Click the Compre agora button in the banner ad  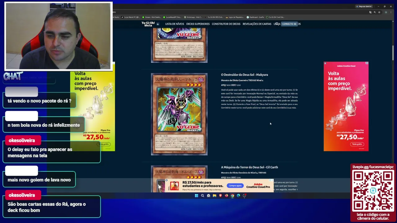(x=235, y=186)
